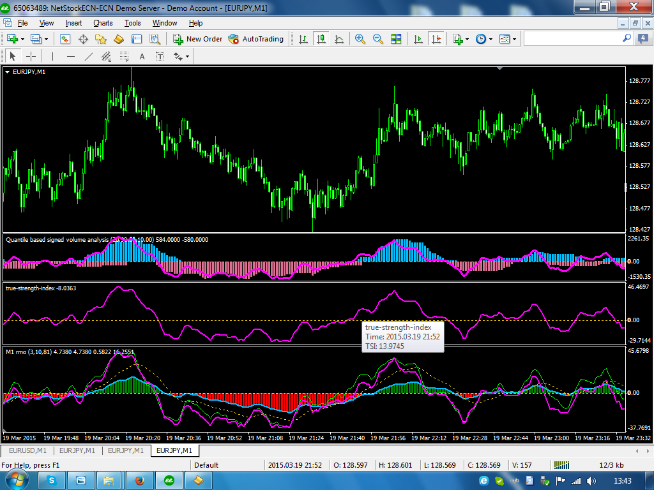Toggle AutoTrading on
654x490 pixels.
click(255, 39)
